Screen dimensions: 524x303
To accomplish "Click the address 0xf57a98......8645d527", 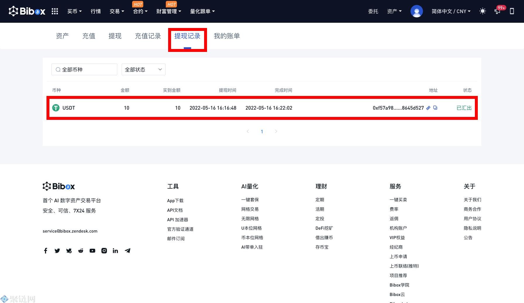I will tap(398, 108).
